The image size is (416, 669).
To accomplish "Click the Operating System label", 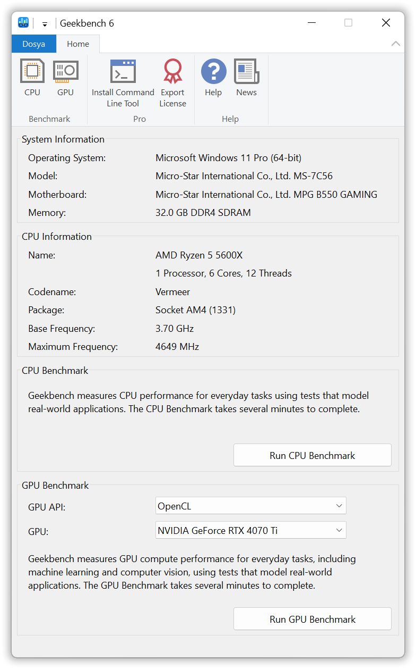I will tap(67, 158).
